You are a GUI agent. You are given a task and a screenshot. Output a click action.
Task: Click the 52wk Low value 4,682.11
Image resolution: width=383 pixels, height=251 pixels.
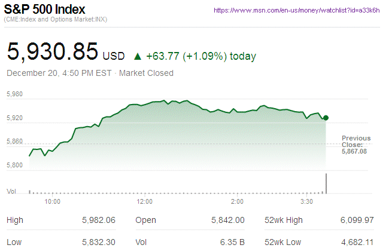[x=357, y=243]
